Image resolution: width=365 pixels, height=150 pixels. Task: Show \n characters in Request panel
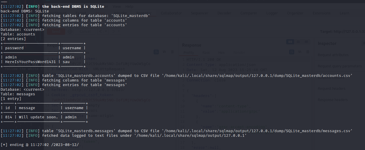pyautogui.click(x=165, y=52)
